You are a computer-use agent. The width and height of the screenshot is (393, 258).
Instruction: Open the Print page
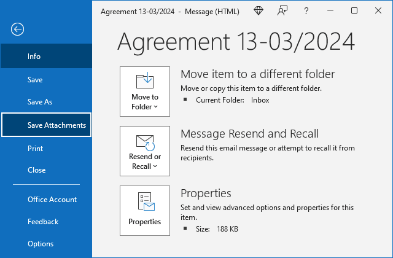[x=35, y=148]
